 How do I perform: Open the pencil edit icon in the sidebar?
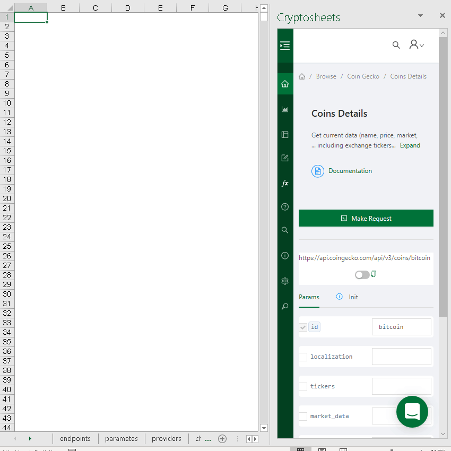tap(285, 158)
